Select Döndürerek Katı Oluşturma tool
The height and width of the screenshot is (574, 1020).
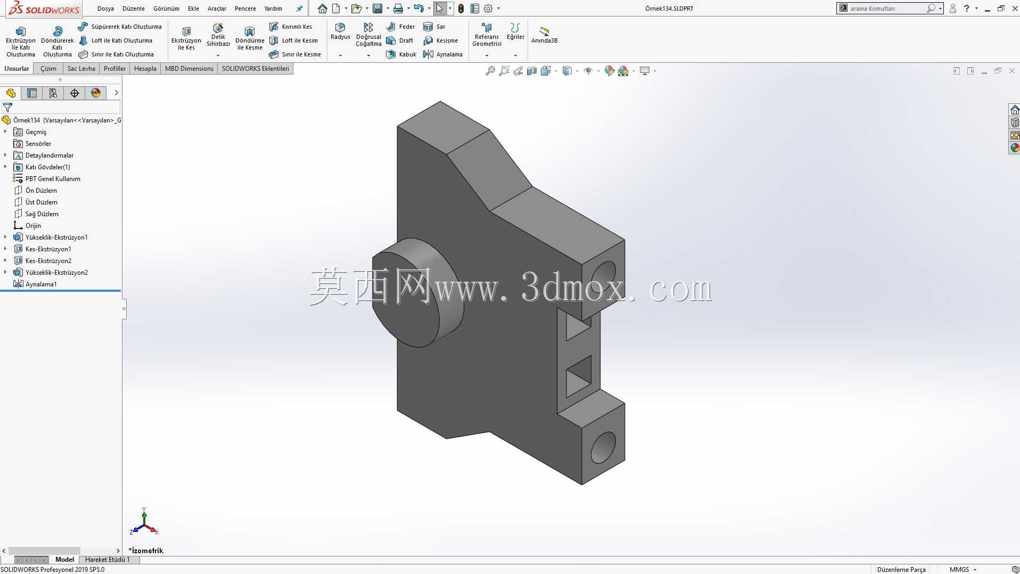57,41
